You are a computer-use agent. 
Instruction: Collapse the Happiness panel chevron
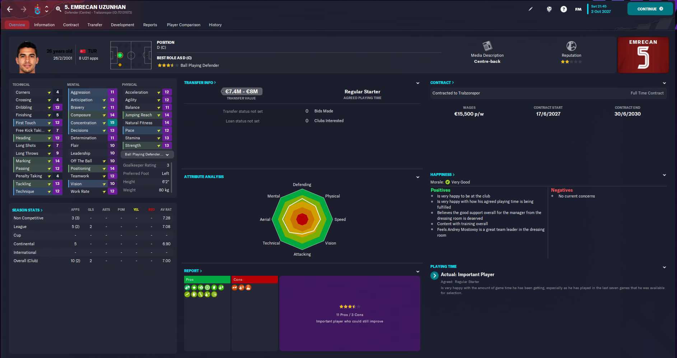pos(664,175)
